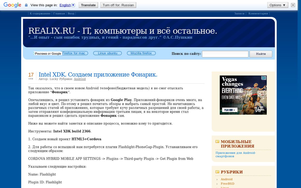Turn off translation for Russian
Image resolution: width=301 pixels, height=188 pixels.
click(x=118, y=5)
